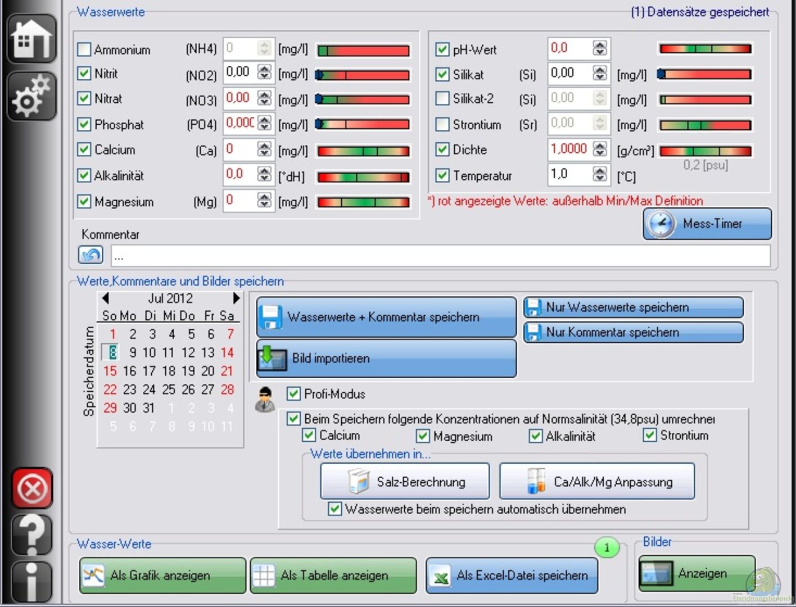Viewport: 796px width, 607px height.
Task: Click the red X close icon in sidebar
Action: click(x=32, y=489)
